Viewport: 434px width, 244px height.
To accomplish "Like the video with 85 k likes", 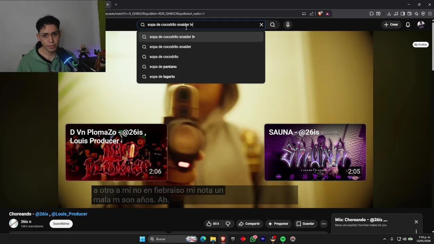I will [x=213, y=224].
